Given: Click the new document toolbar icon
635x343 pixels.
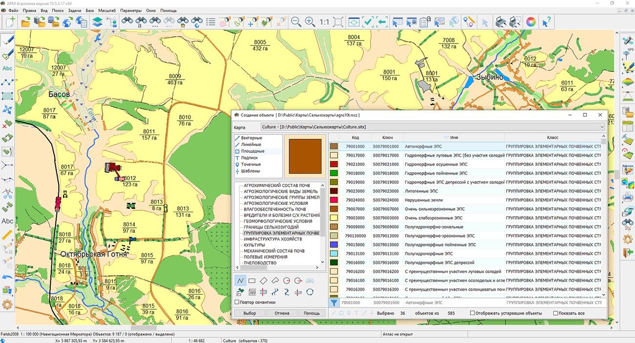Looking at the screenshot, I should pos(10,22).
